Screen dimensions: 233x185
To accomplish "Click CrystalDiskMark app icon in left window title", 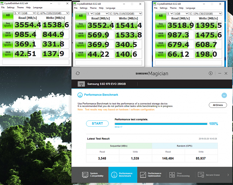I will (2, 3).
